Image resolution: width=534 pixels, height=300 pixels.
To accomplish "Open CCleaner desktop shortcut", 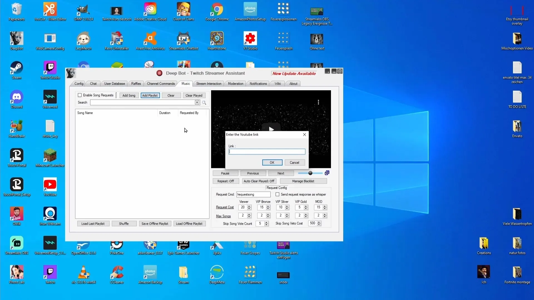I will tap(117, 275).
